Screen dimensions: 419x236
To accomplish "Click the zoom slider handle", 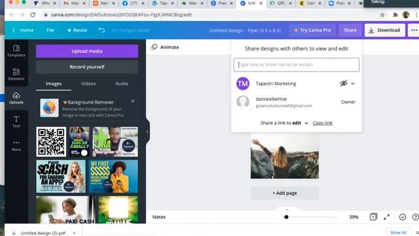I will click(x=286, y=217).
